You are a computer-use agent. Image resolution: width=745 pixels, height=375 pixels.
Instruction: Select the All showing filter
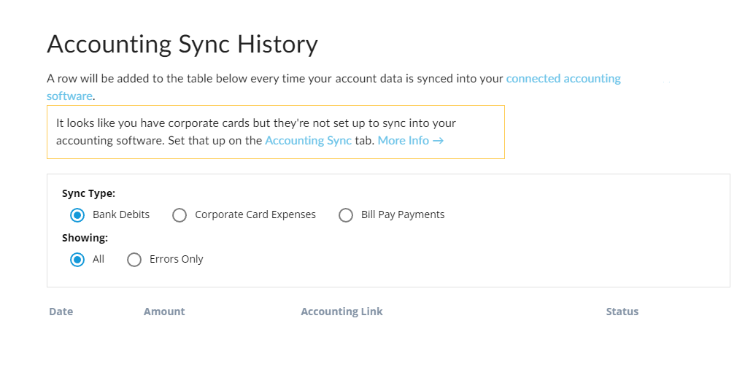77,260
